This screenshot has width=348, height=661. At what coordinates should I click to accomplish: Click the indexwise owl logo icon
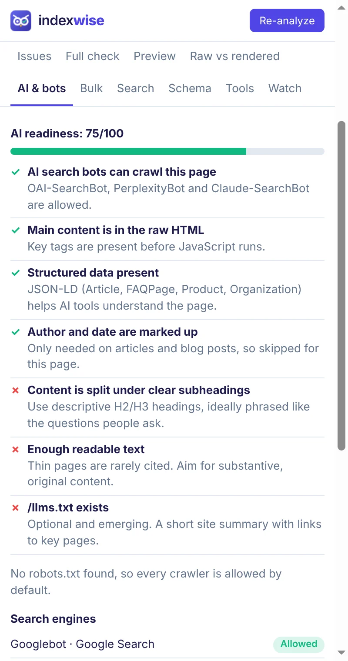(x=21, y=21)
